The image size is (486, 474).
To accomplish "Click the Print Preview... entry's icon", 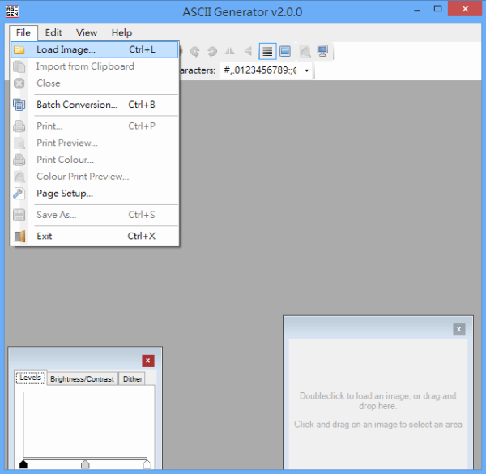I will pyautogui.click(x=19, y=143).
